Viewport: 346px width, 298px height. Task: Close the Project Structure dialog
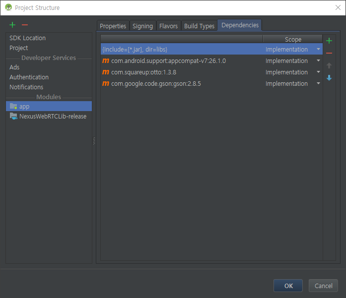coord(338,7)
